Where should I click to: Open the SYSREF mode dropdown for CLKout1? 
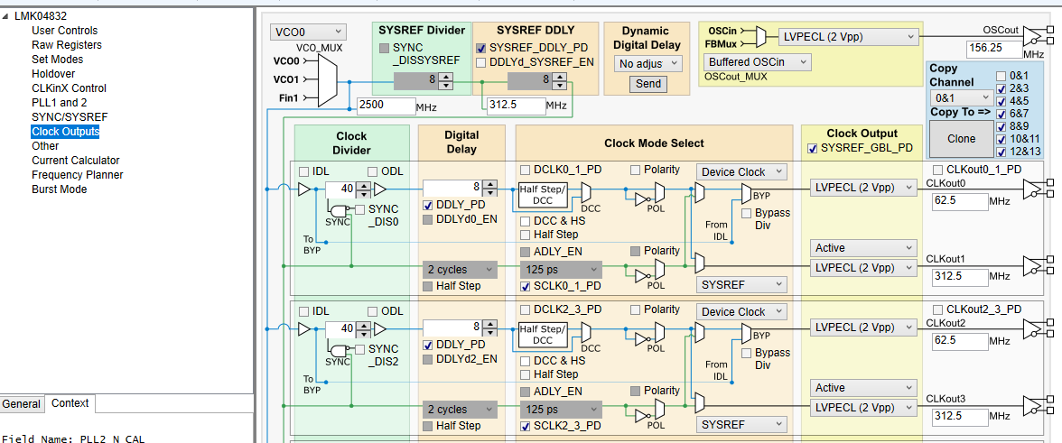click(741, 285)
